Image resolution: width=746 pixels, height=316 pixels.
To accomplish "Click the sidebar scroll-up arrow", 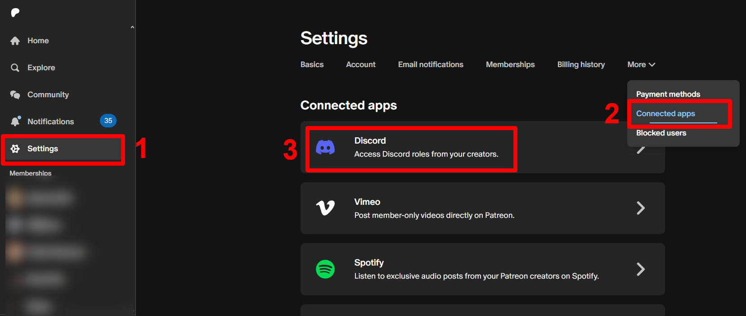I will pyautogui.click(x=132, y=27).
